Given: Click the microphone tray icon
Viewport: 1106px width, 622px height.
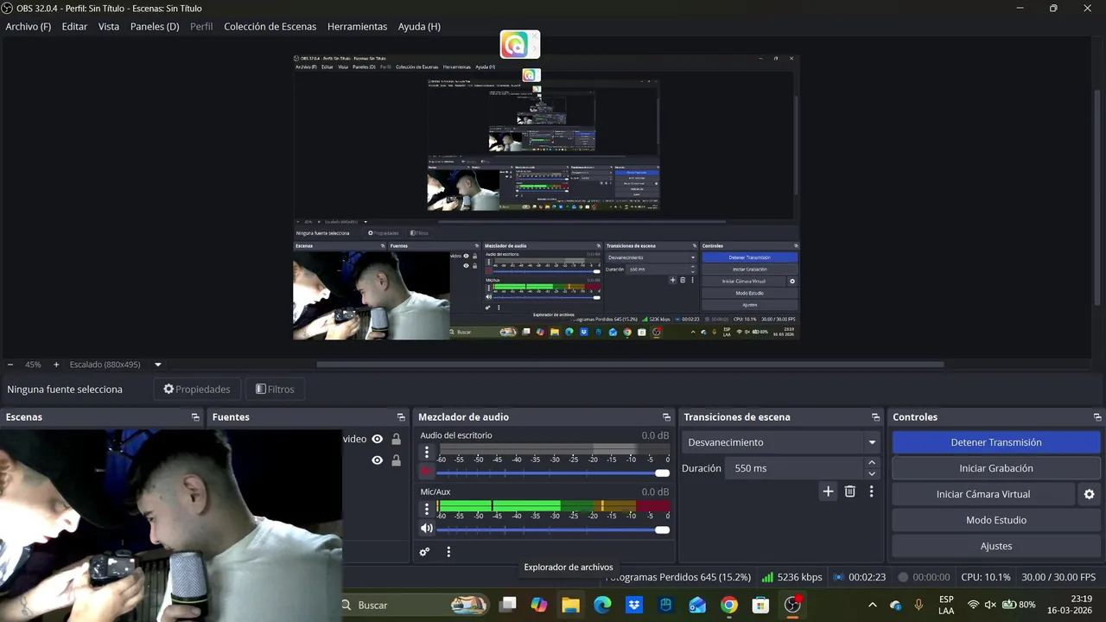Looking at the screenshot, I should [918, 605].
